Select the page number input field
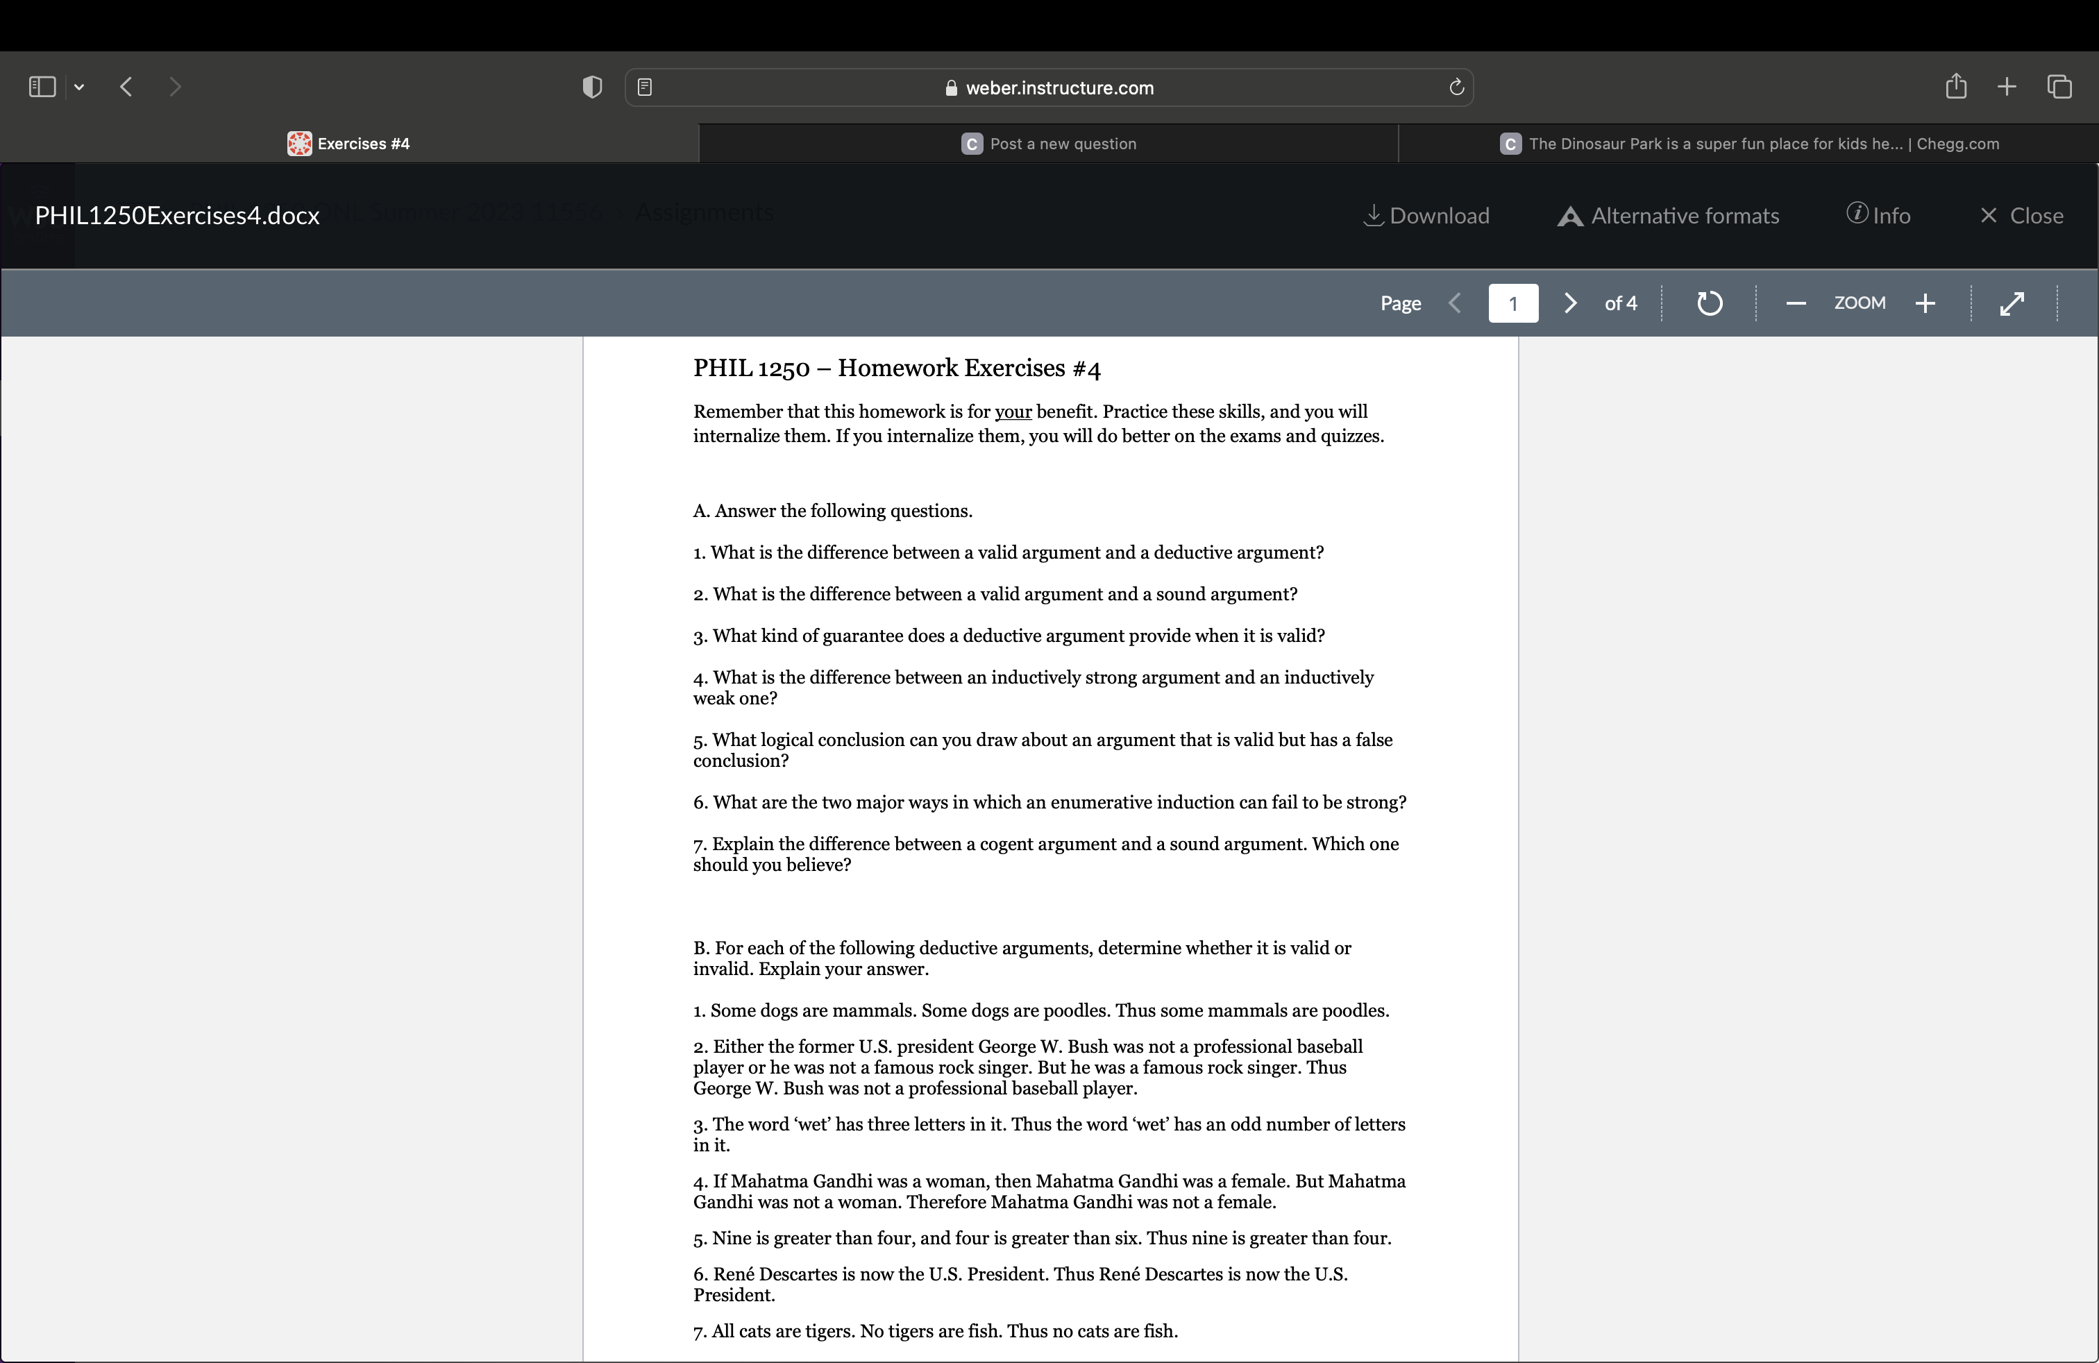Screen dimensions: 2099x1363 coord(1515,301)
